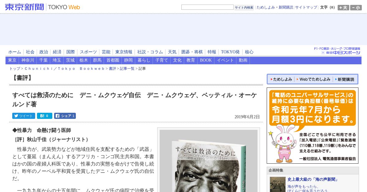Open the サイトマップ link
Image resolution: width=367 pixels, height=192 pixels.
click(306, 7)
